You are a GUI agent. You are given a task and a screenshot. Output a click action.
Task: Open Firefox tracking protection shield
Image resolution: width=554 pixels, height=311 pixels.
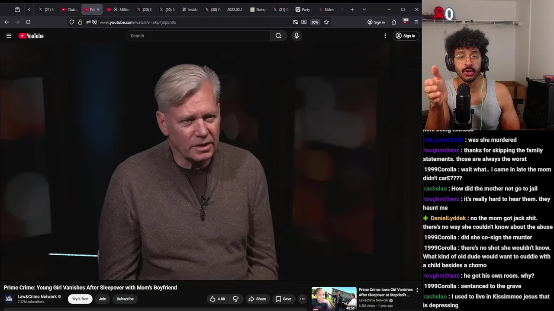72,22
